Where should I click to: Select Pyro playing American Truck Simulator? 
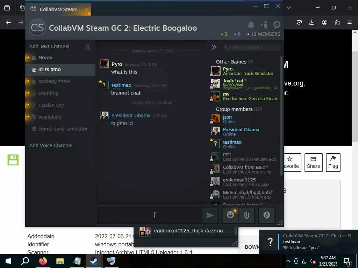pos(245,71)
